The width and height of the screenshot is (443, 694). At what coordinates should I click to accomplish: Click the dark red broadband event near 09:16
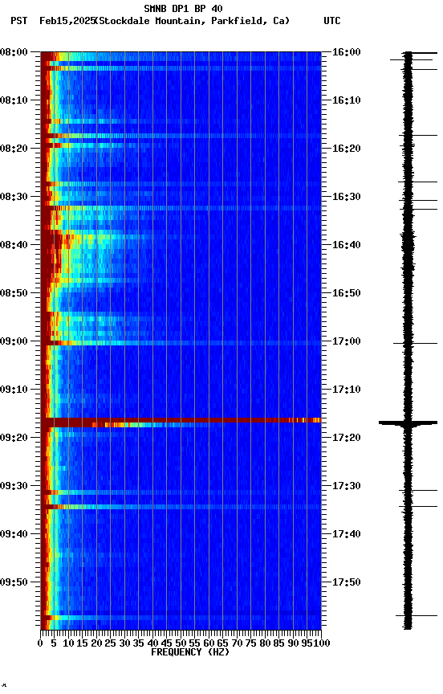click(181, 420)
